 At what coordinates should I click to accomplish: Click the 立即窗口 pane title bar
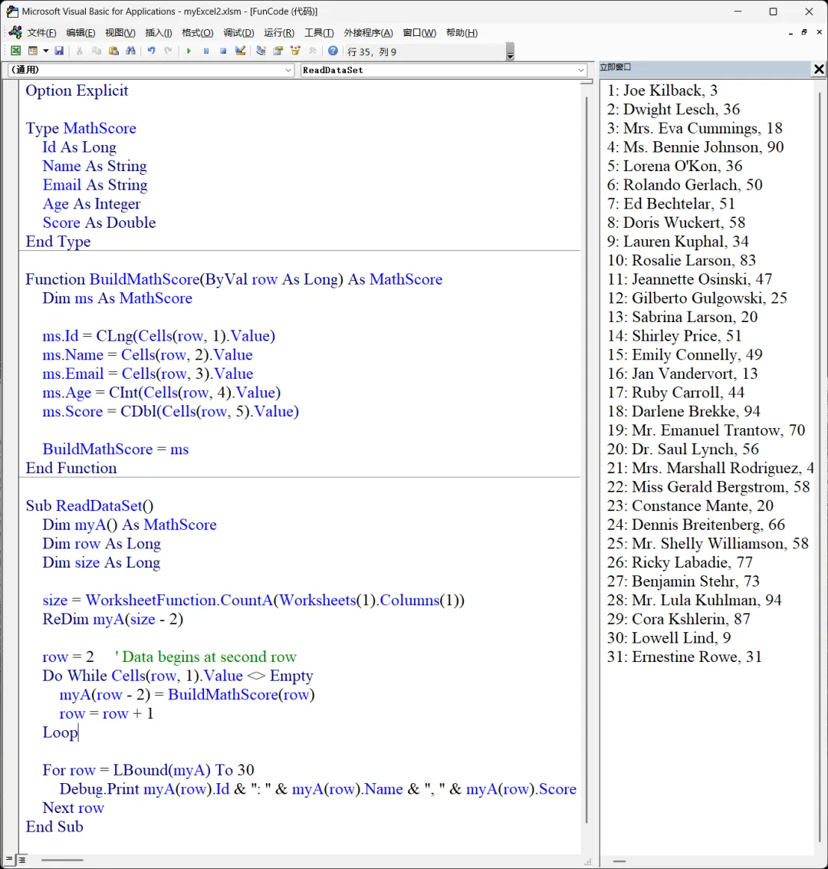(705, 68)
